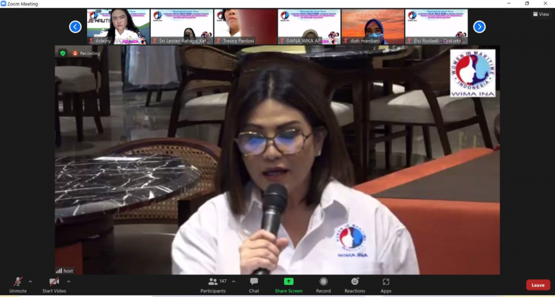This screenshot has height=297, width=555.
Task: Show next participants with right arrow
Action: click(x=480, y=27)
